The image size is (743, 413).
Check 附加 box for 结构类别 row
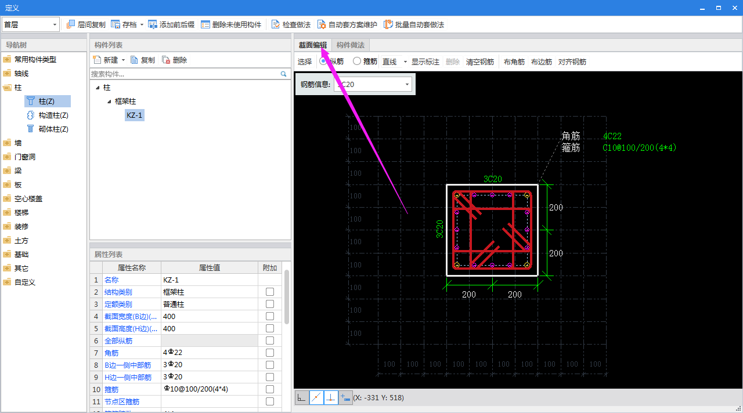point(270,292)
